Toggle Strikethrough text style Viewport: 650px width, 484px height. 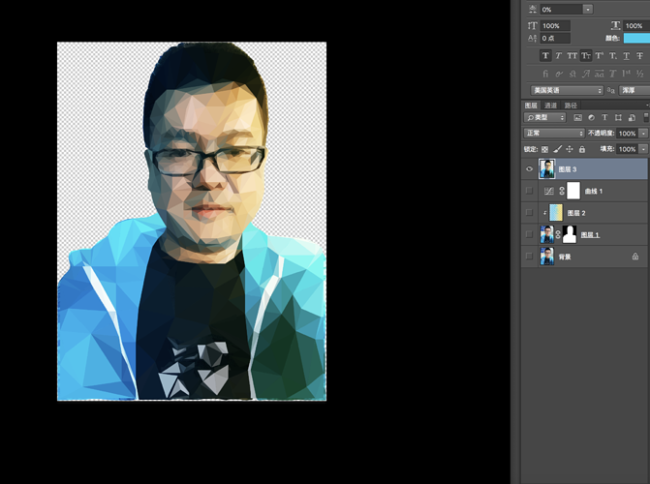(x=640, y=55)
